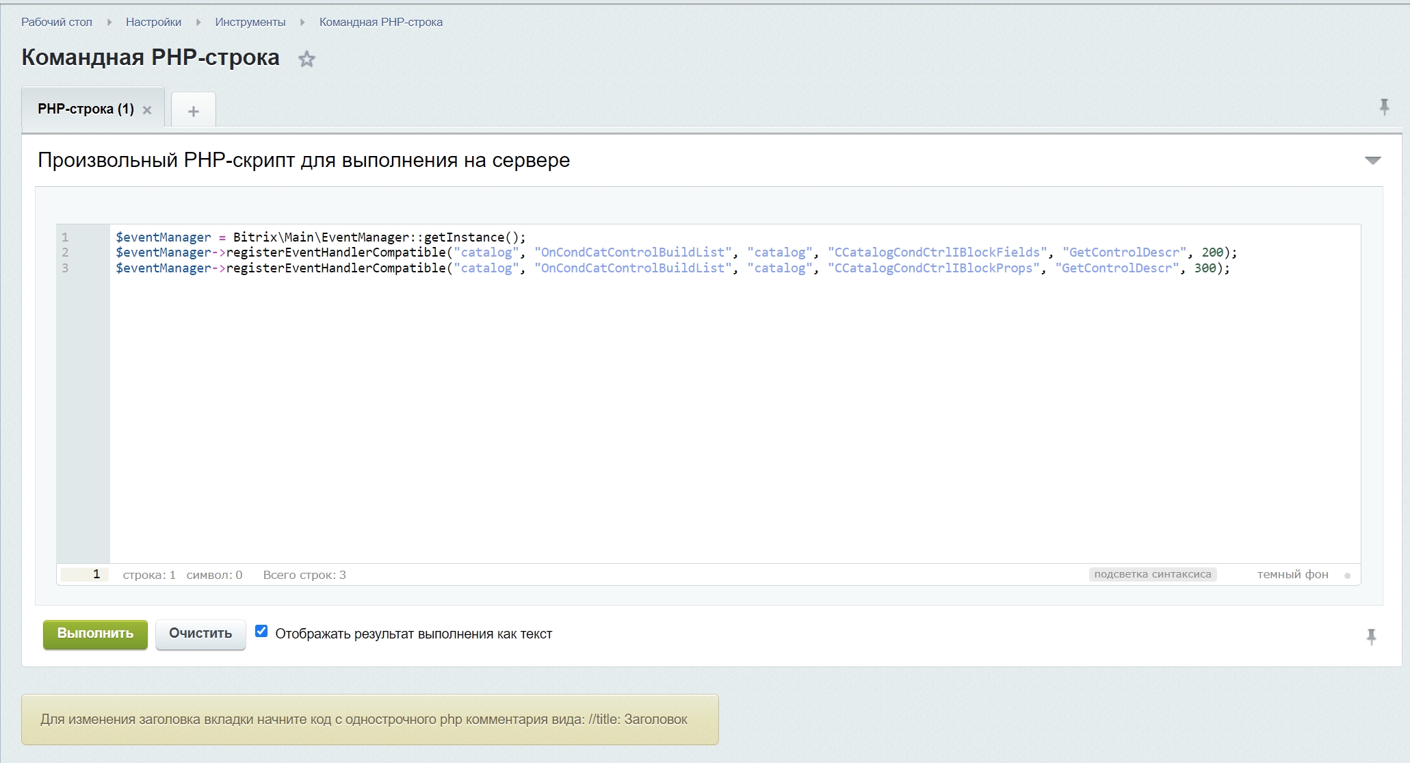Open Настройки breadcrumb link
This screenshot has width=1410, height=763.
click(x=153, y=23)
